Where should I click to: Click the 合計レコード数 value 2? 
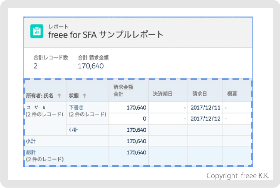pos(36,66)
